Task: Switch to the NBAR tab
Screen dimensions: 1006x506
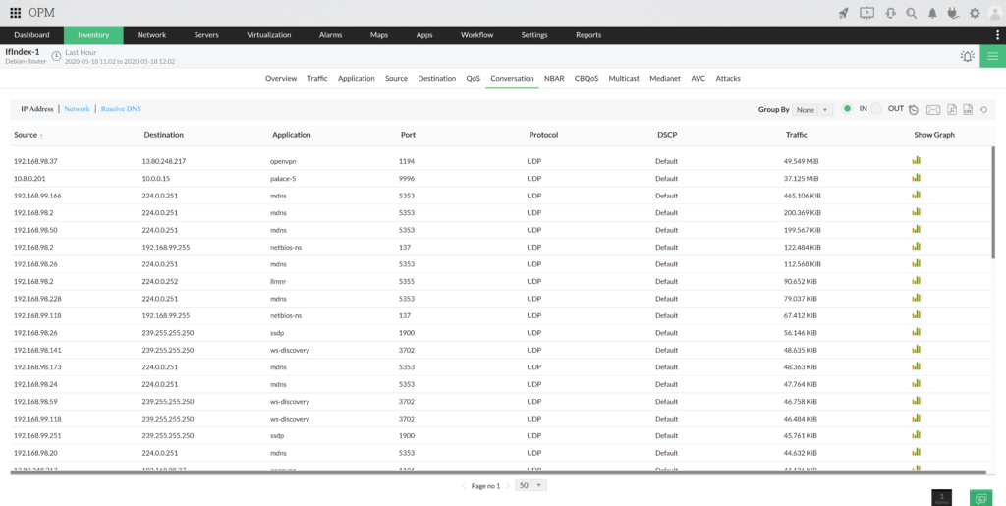Action: 554,78
